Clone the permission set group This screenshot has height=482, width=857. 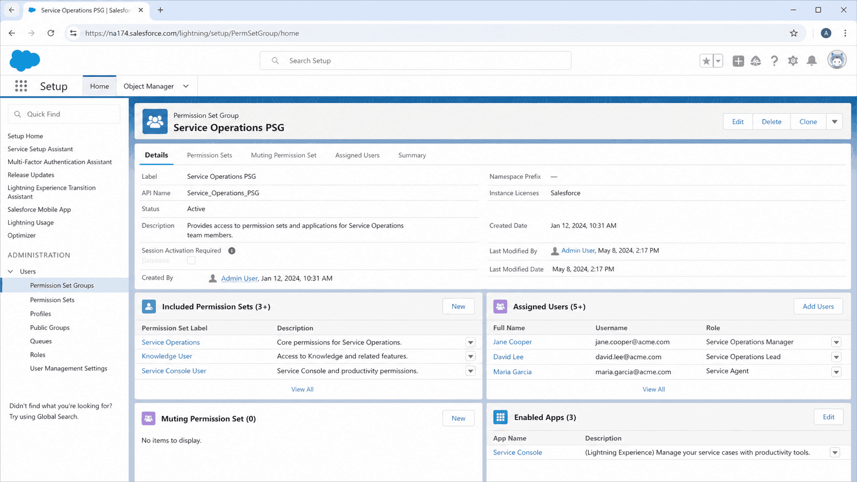pyautogui.click(x=808, y=122)
